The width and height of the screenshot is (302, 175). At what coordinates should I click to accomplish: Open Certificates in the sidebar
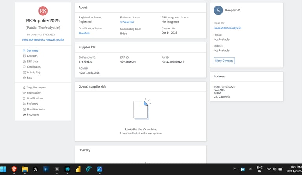click(x=33, y=67)
